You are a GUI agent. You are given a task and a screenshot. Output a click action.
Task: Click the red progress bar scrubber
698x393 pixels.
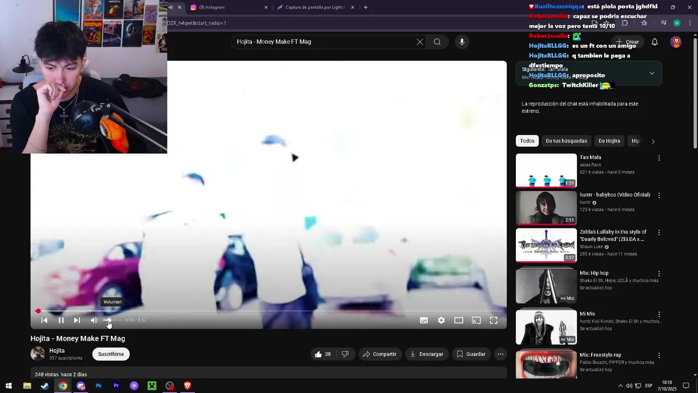click(x=38, y=311)
